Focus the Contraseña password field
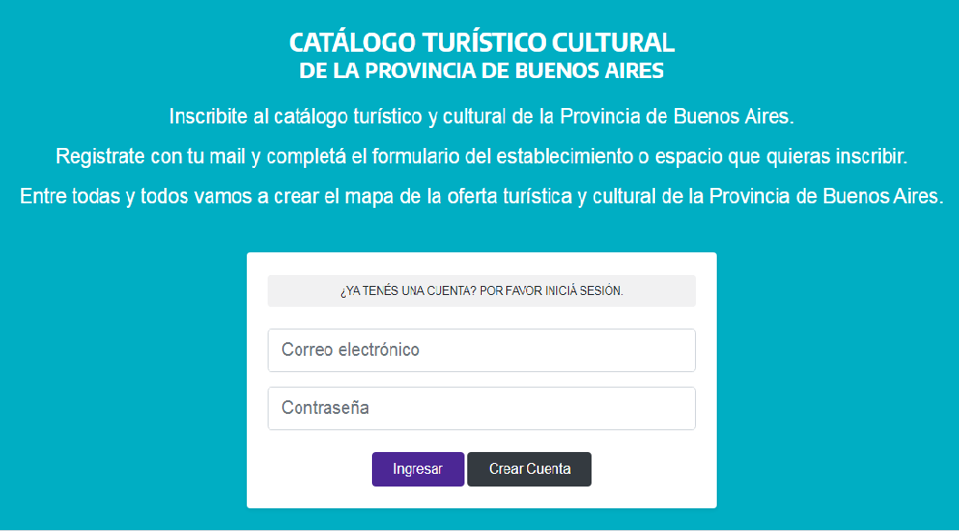The image size is (959, 531). [x=481, y=408]
